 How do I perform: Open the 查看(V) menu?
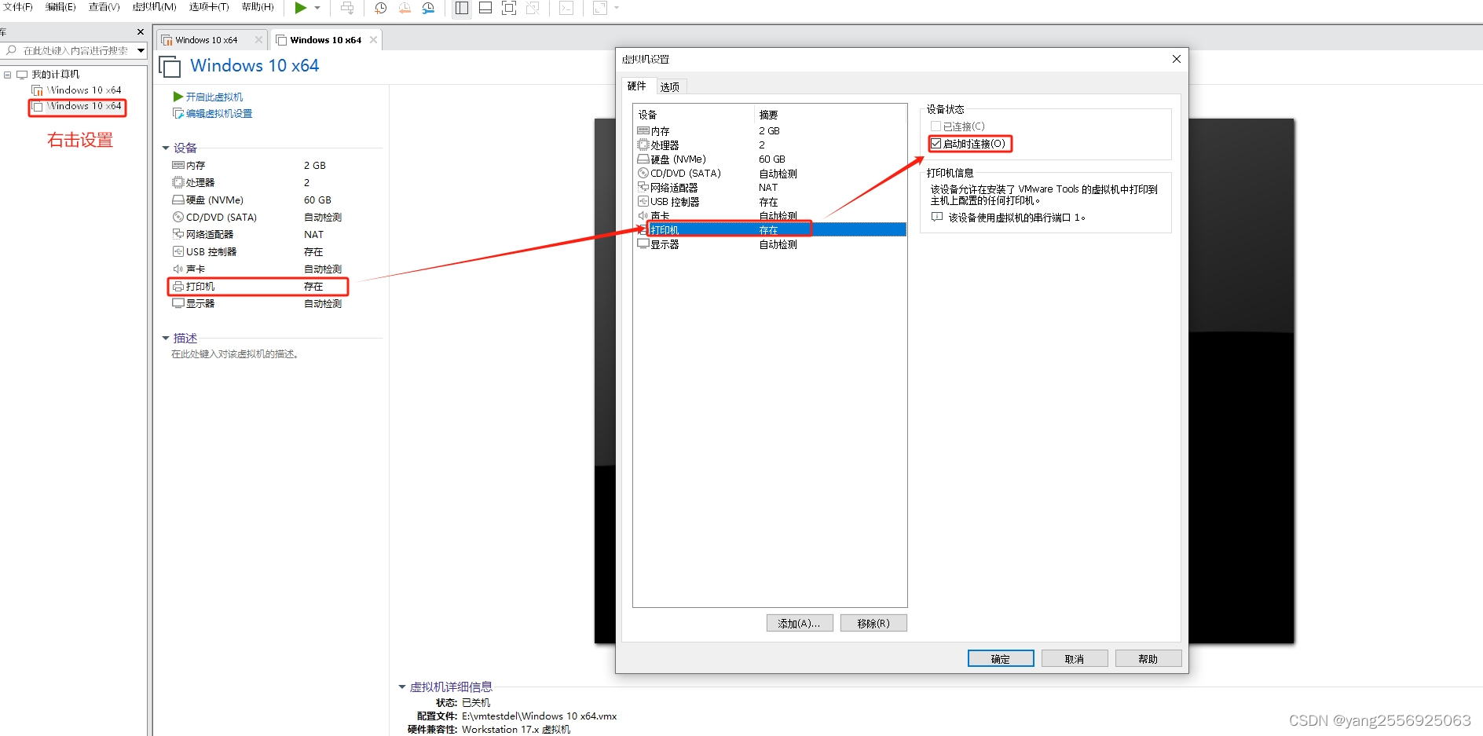coord(104,7)
